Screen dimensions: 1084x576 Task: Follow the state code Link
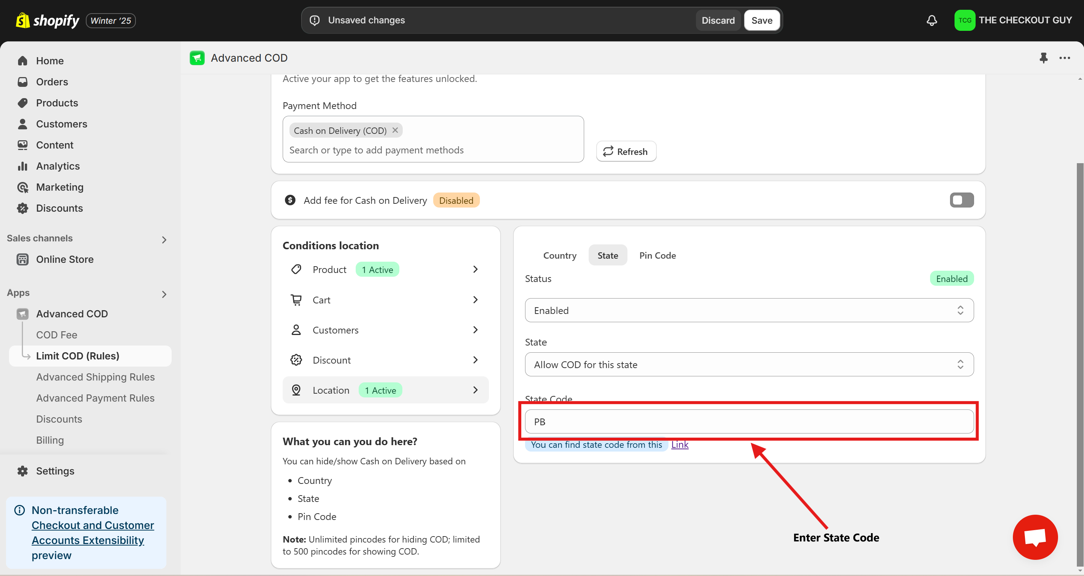[680, 444]
